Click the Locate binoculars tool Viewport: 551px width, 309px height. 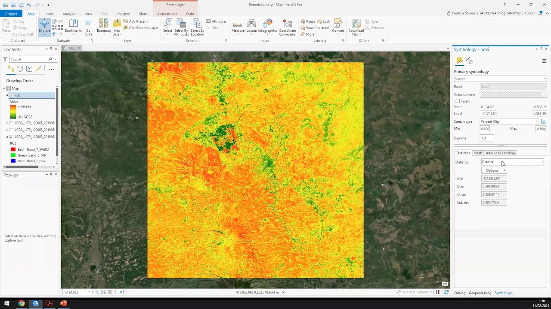click(x=251, y=27)
